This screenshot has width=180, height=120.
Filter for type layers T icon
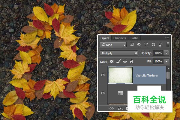146,45
